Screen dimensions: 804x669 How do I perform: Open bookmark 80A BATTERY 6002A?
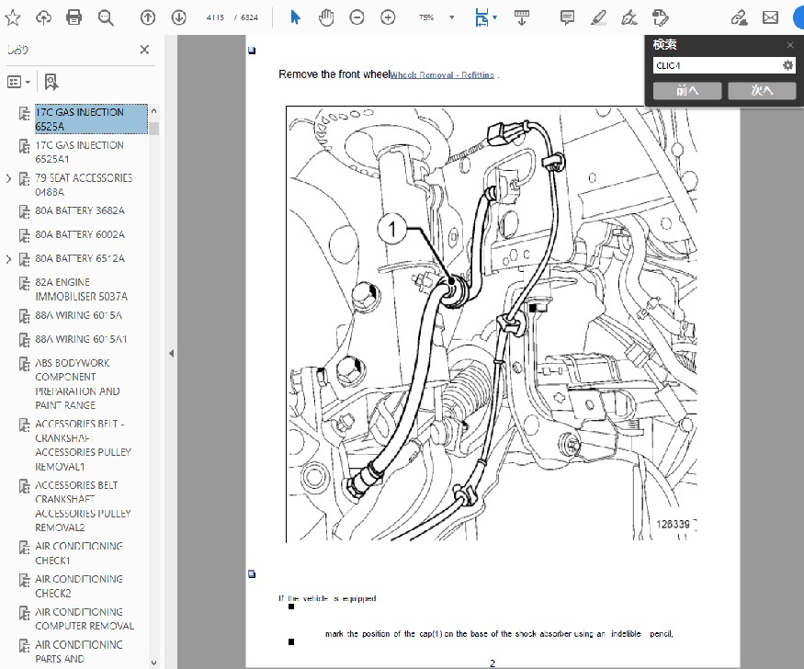pos(79,234)
